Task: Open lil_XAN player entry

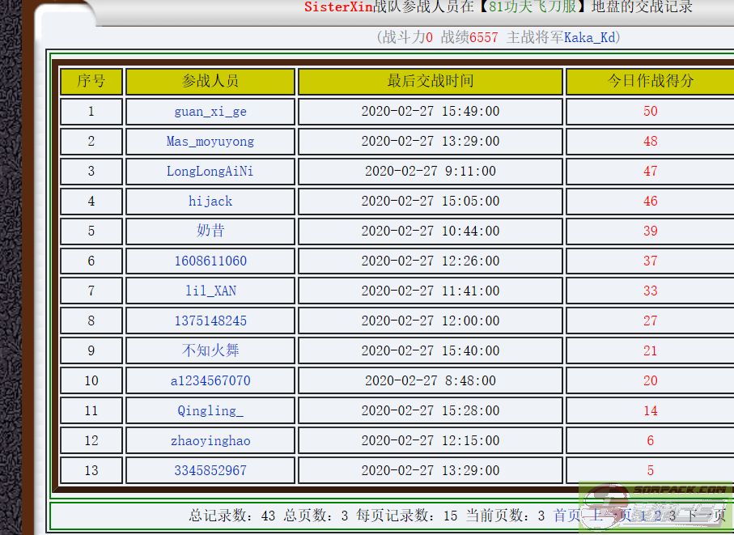Action: pos(210,291)
